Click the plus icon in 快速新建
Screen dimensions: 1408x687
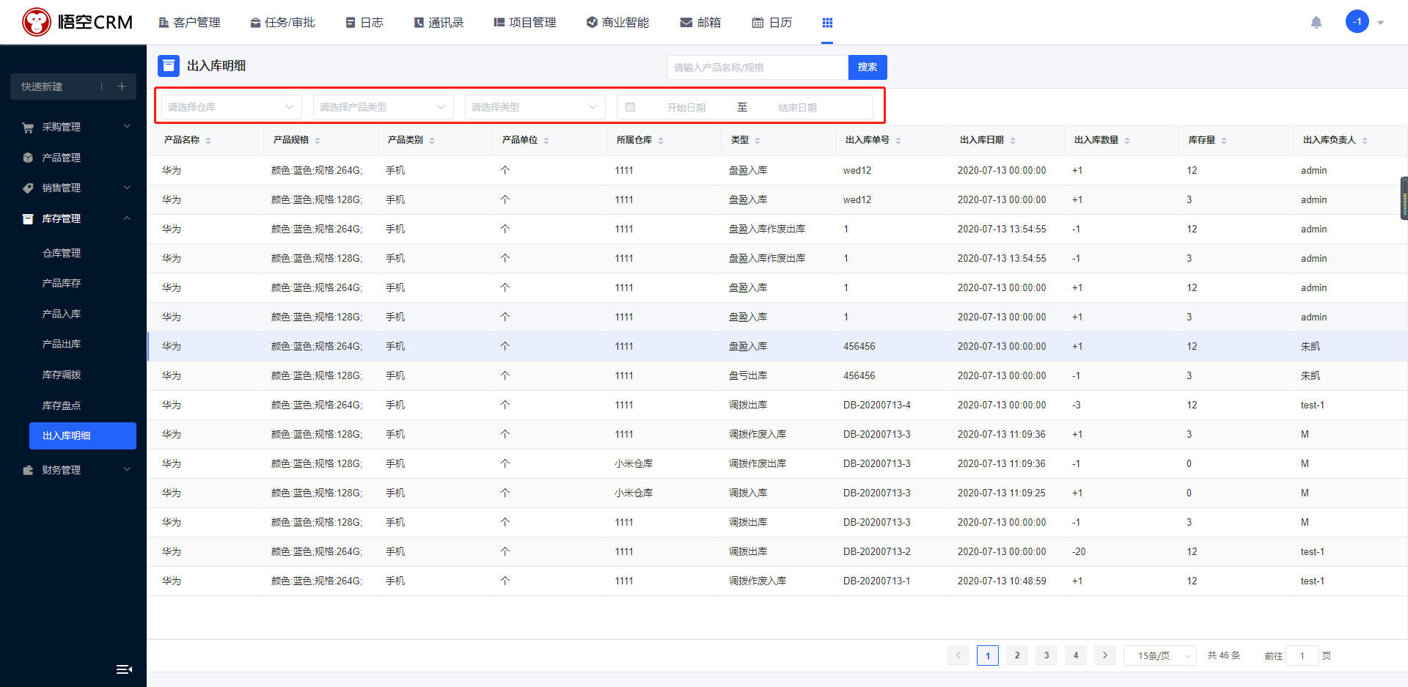[x=122, y=87]
